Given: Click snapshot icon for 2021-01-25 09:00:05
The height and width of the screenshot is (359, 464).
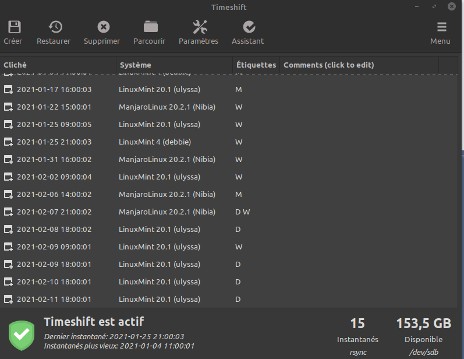Looking at the screenshot, I should [x=8, y=124].
